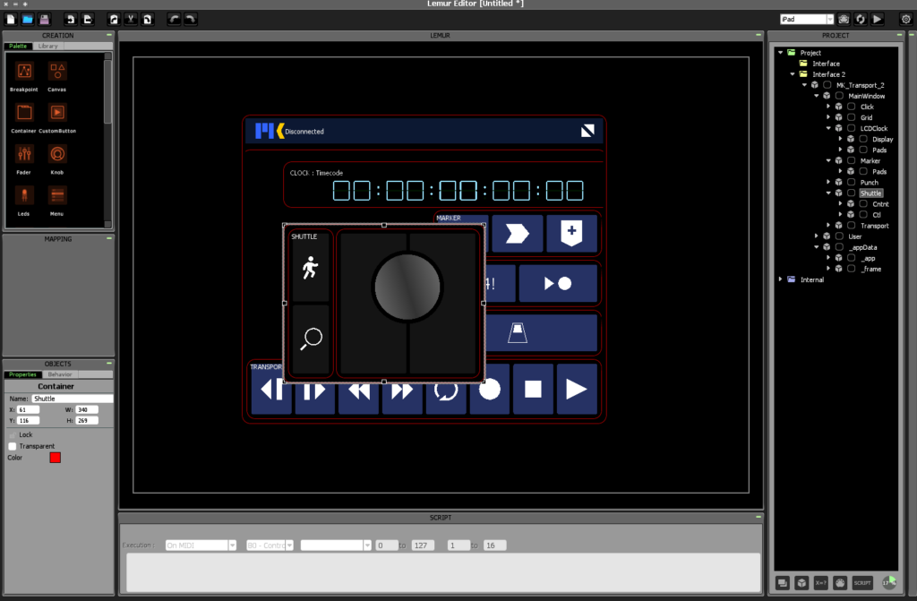Click the Disconnected status label on canvas
Image resolution: width=917 pixels, height=601 pixels.
coord(304,132)
